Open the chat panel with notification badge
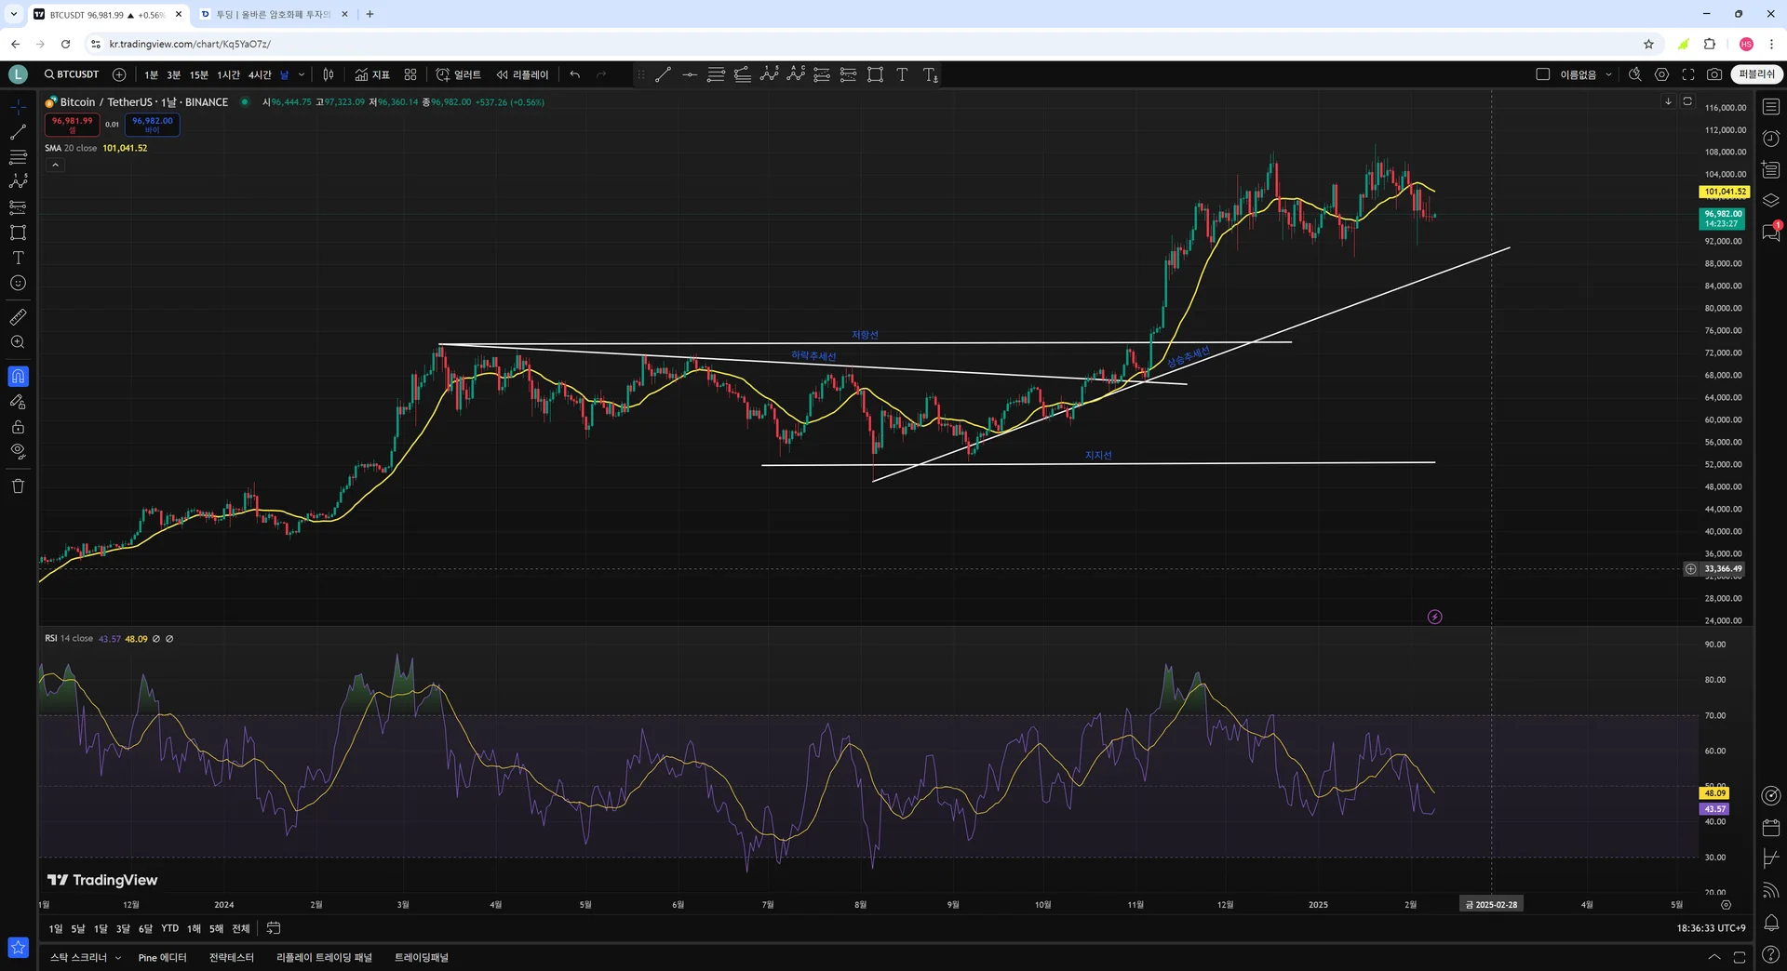 [1770, 233]
